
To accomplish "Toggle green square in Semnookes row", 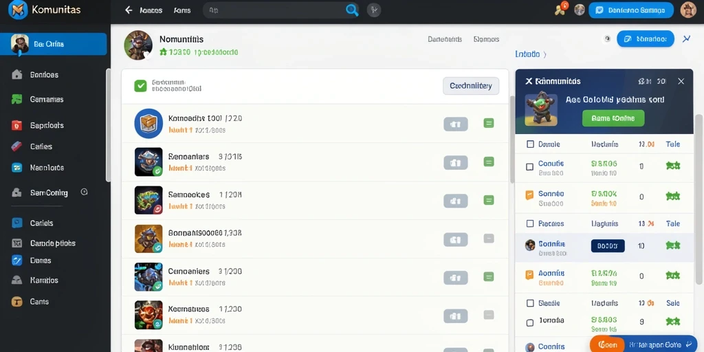I will tap(489, 200).
